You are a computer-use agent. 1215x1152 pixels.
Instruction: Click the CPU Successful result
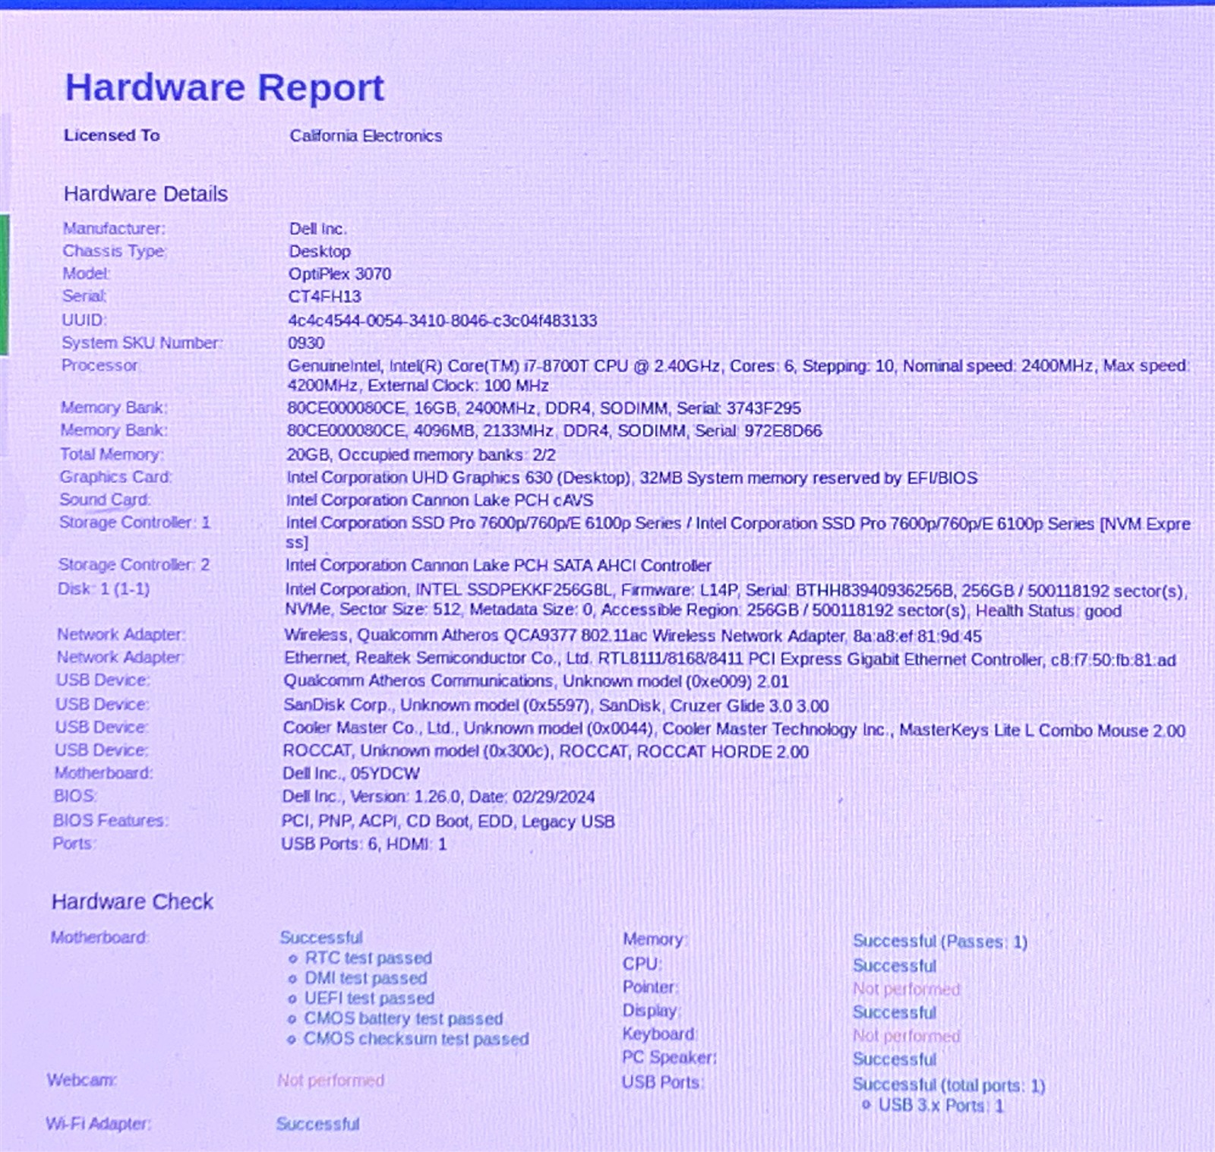point(894,966)
